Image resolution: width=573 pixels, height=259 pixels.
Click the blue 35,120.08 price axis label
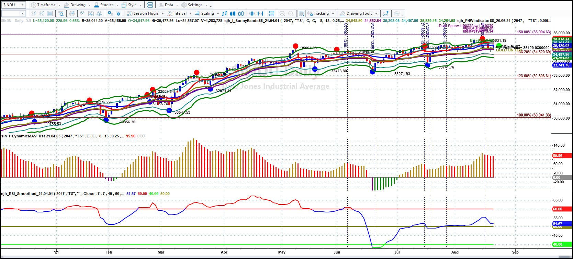point(561,46)
